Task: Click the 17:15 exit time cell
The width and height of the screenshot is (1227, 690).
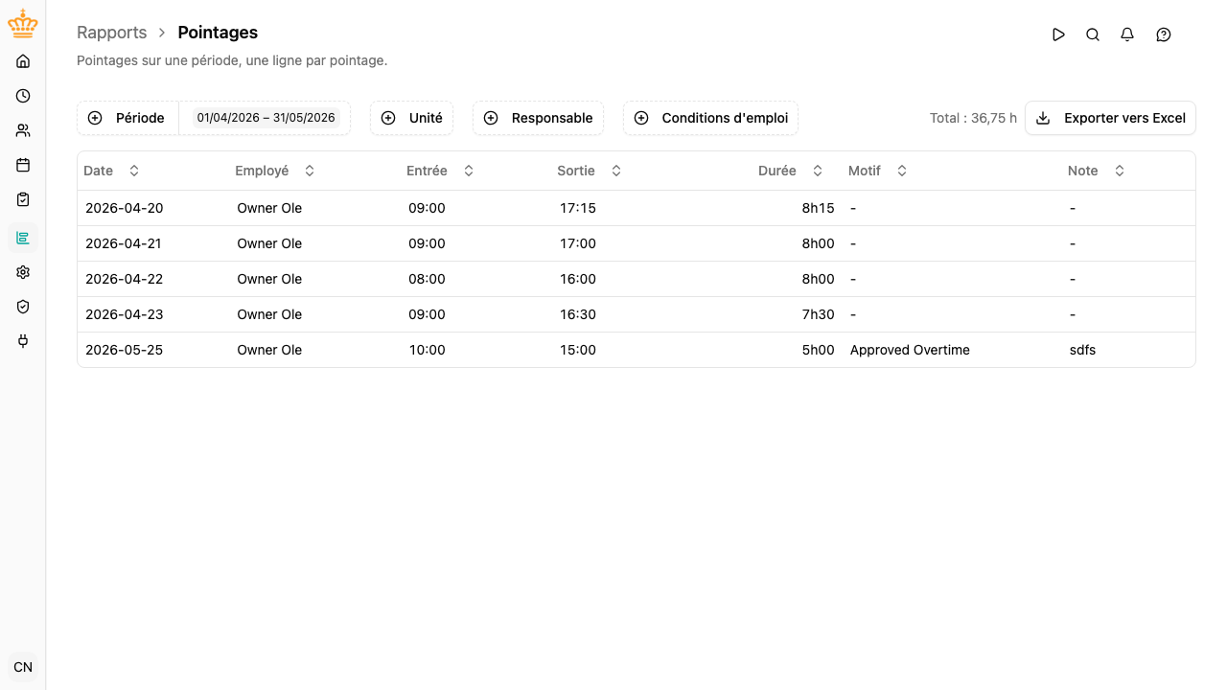Action: 578,208
